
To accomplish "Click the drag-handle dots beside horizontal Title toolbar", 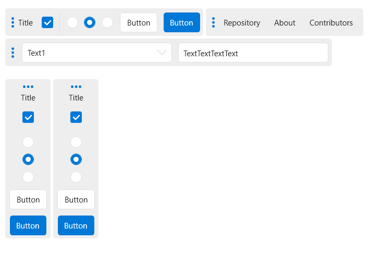I will tap(13, 22).
